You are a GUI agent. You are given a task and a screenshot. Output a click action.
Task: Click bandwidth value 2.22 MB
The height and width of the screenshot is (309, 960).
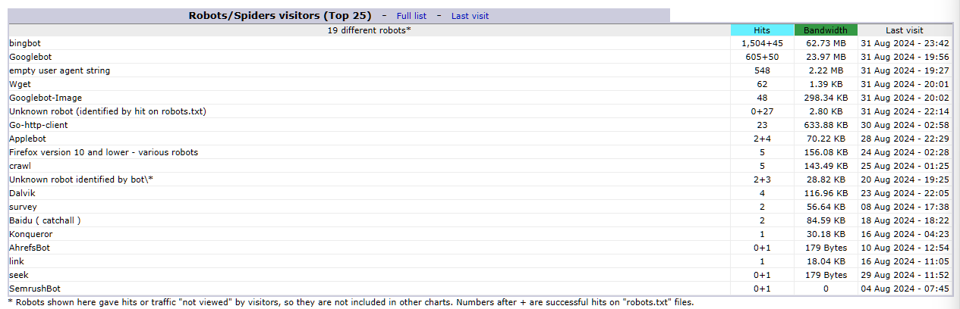826,70
